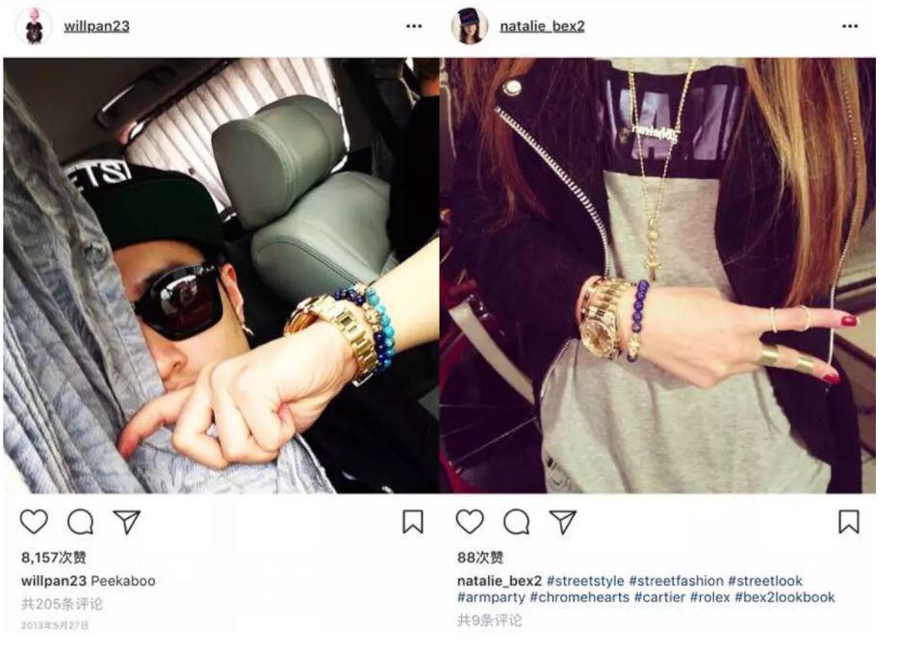This screenshot has height=656, width=899.
Task: Open natalie_bex2 profile avatar
Action: (x=470, y=26)
